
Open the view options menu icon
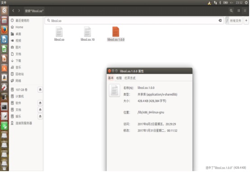click(x=245, y=11)
